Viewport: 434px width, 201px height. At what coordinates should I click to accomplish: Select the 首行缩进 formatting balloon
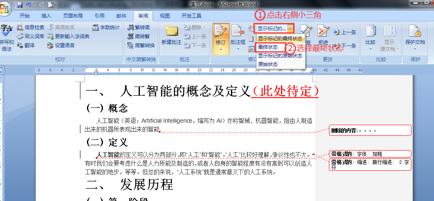pos(370,164)
